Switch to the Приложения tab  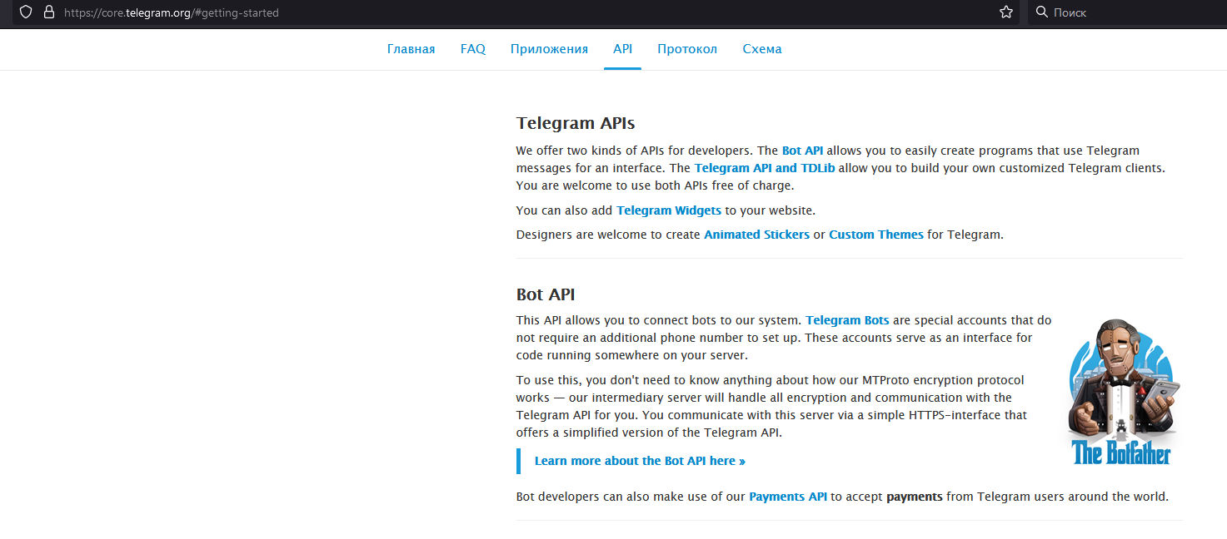tap(549, 49)
